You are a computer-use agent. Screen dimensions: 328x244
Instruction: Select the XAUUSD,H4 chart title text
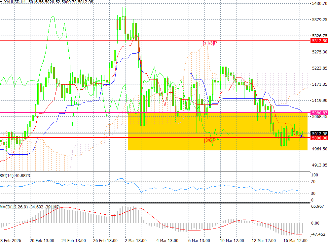(15, 2)
